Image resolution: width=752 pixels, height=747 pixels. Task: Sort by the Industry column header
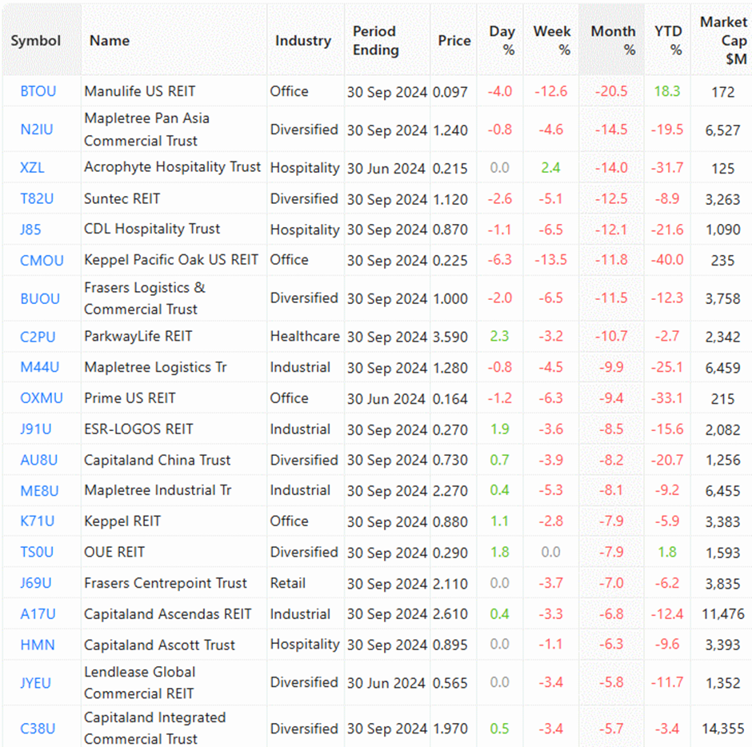coord(303,41)
